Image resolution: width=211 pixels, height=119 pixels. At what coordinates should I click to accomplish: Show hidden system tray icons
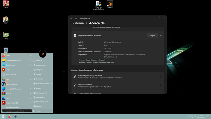(189, 116)
